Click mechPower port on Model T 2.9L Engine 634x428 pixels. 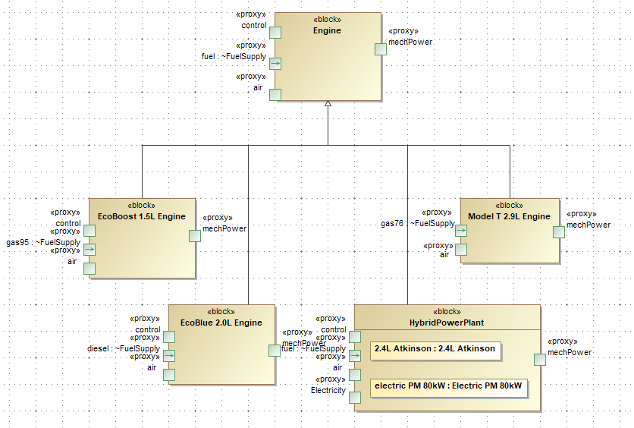559,232
